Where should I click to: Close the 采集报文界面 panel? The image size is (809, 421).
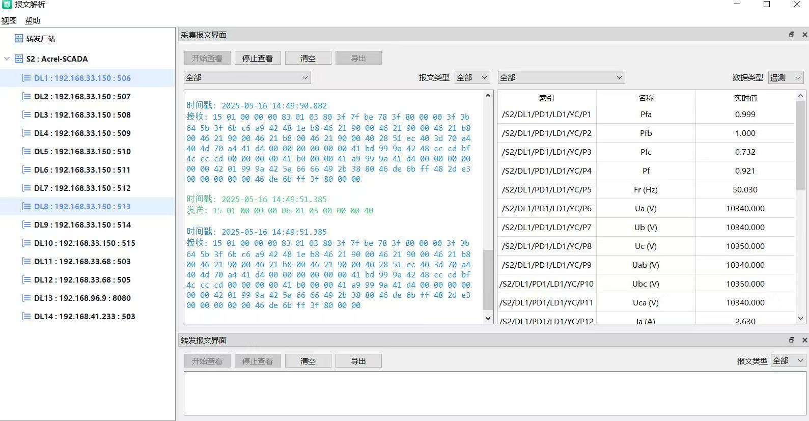pos(804,35)
